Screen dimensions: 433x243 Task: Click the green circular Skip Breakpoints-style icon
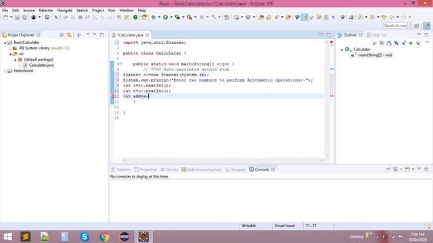(135, 17)
